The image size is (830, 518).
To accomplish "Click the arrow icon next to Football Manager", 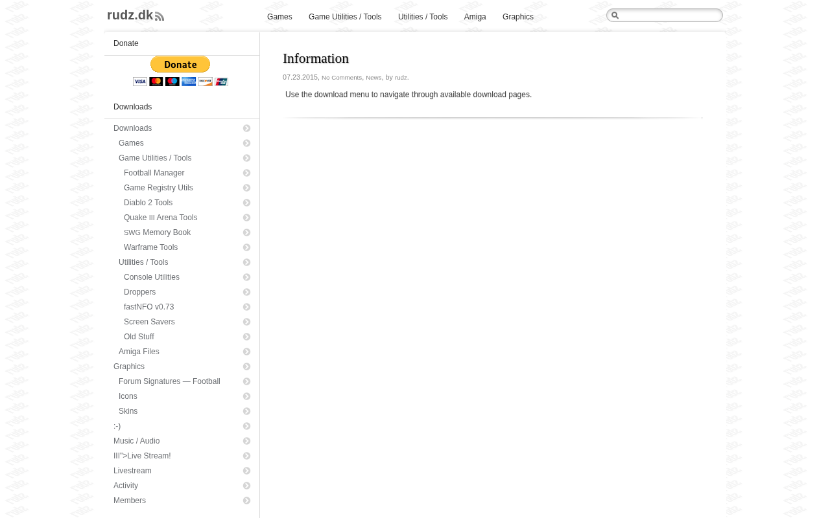I will [x=247, y=173].
